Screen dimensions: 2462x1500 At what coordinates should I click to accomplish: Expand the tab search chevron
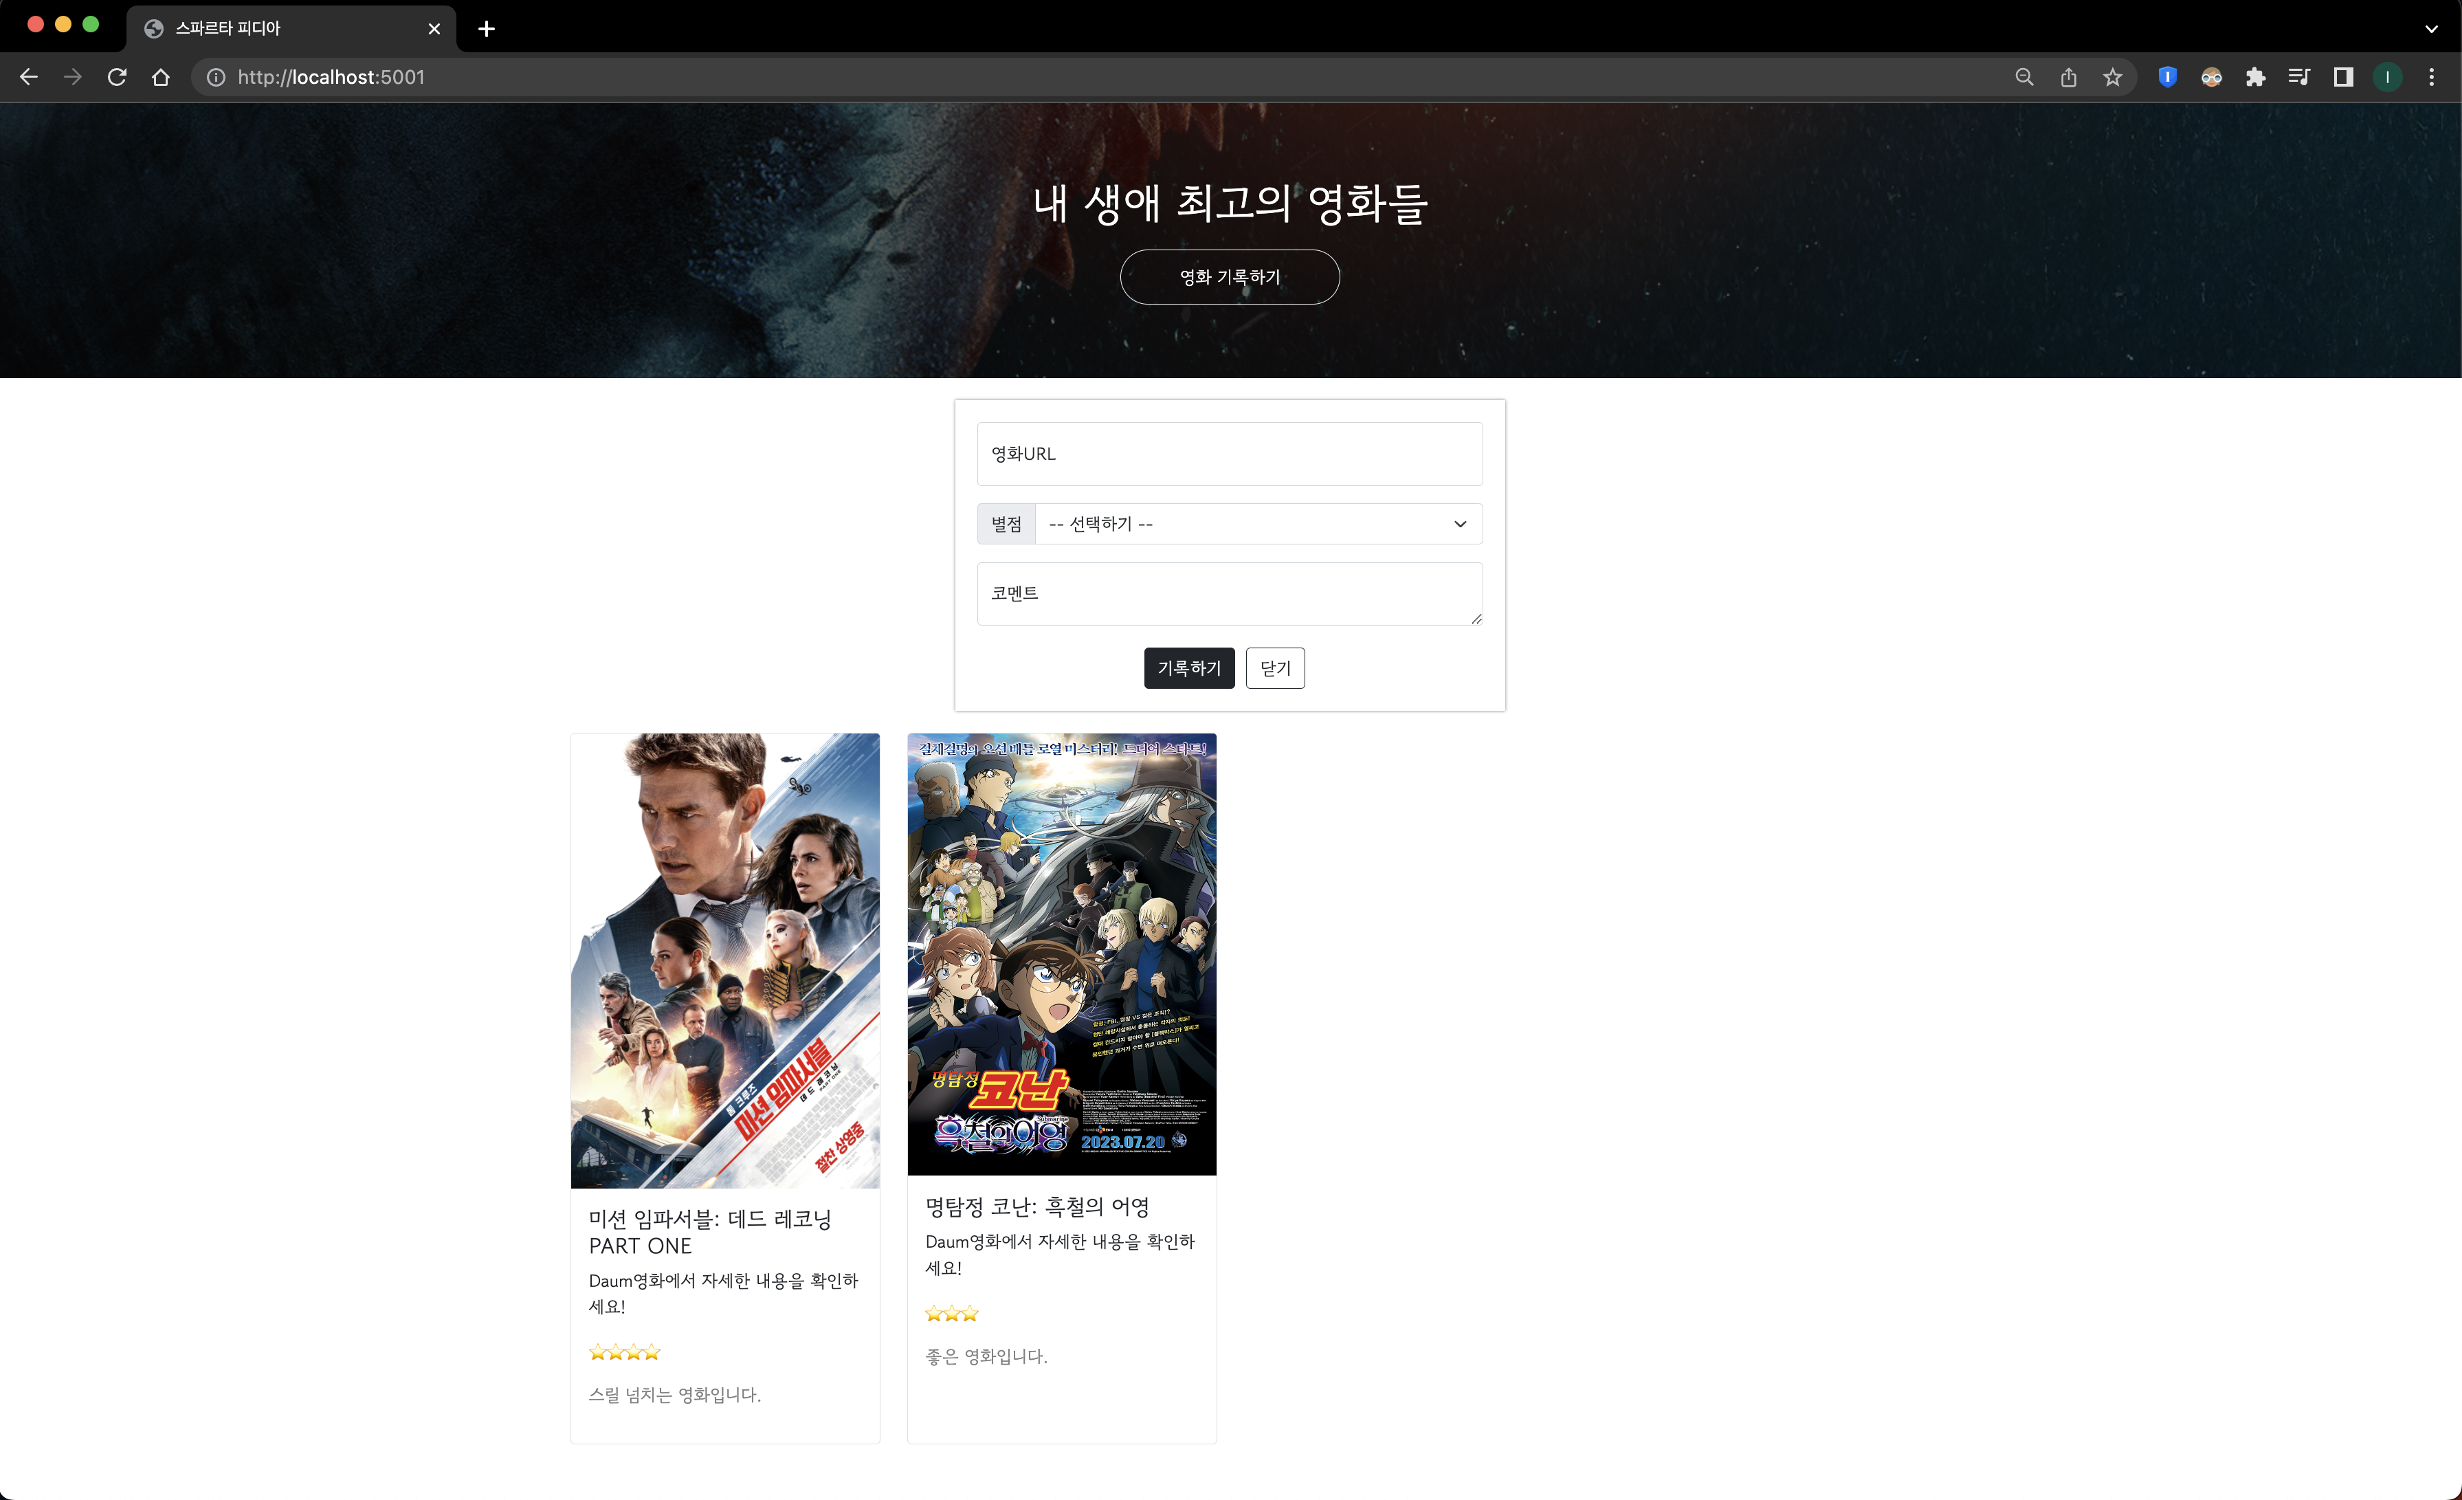[x=2432, y=29]
